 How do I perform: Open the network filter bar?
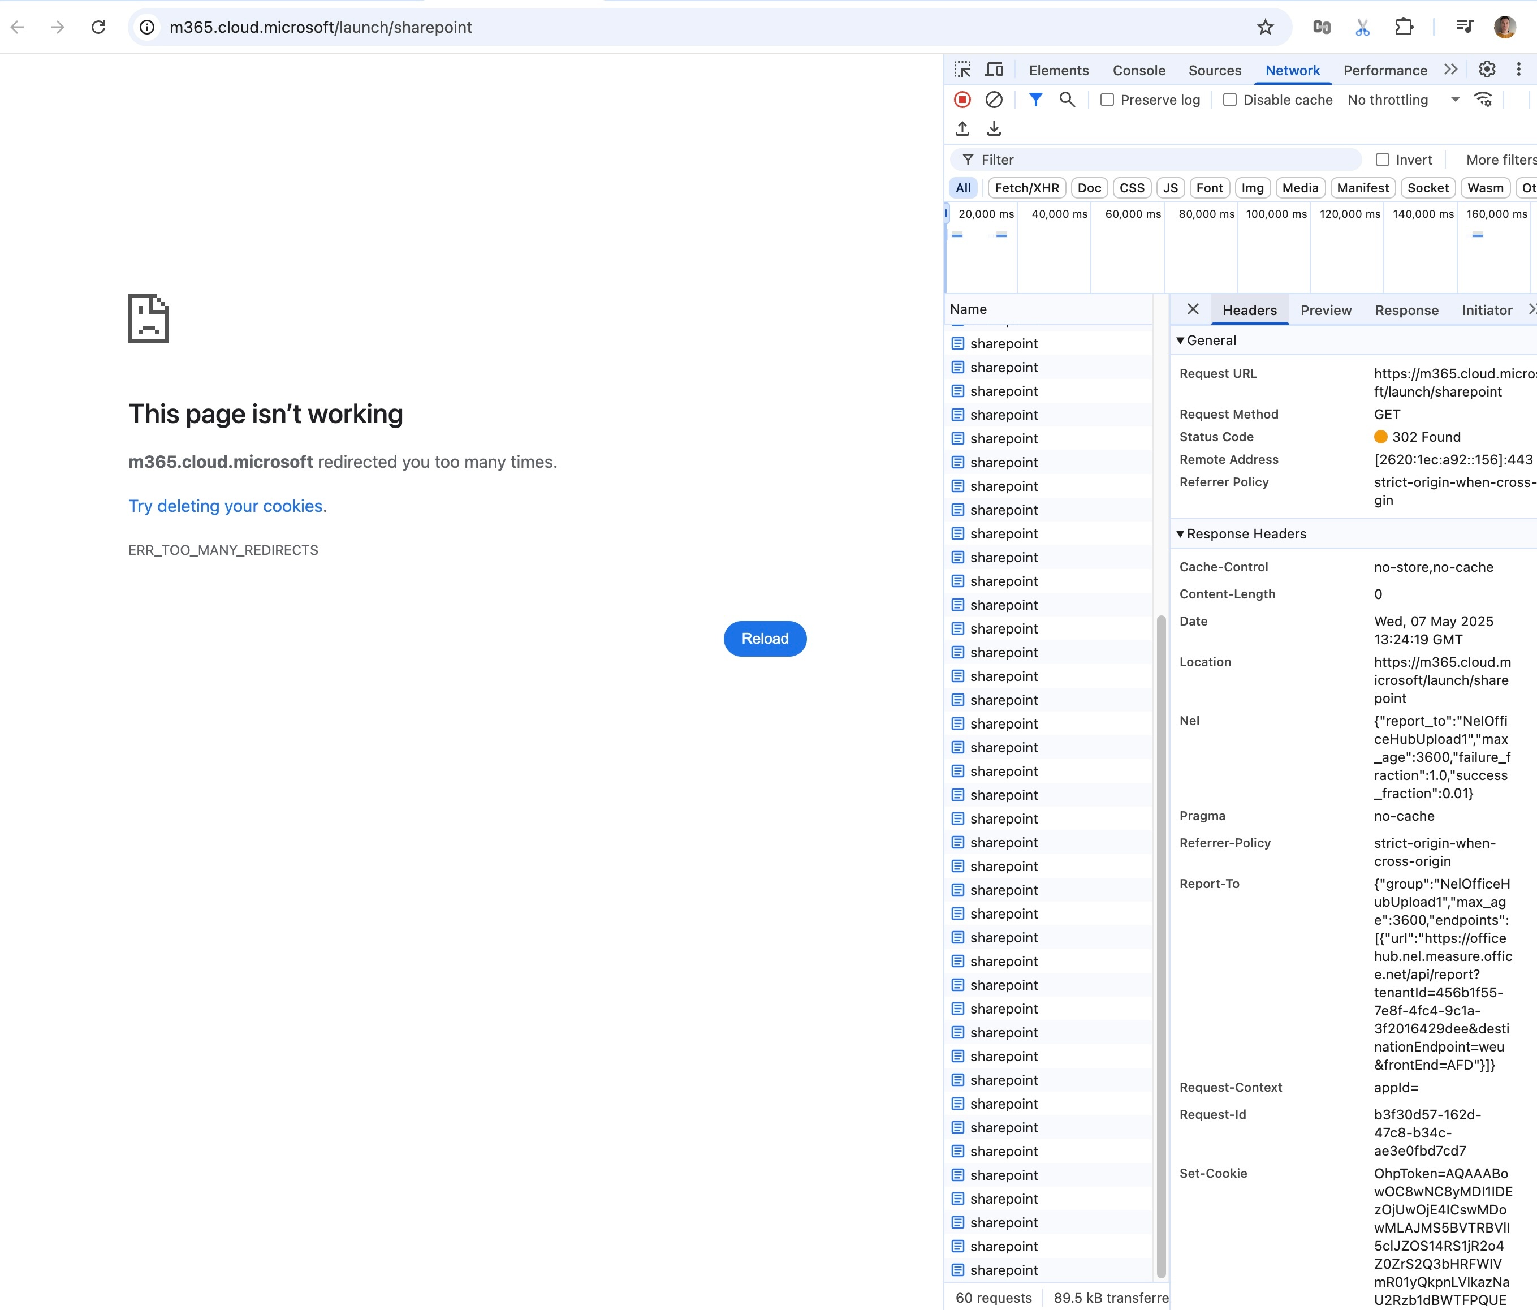coord(1035,100)
